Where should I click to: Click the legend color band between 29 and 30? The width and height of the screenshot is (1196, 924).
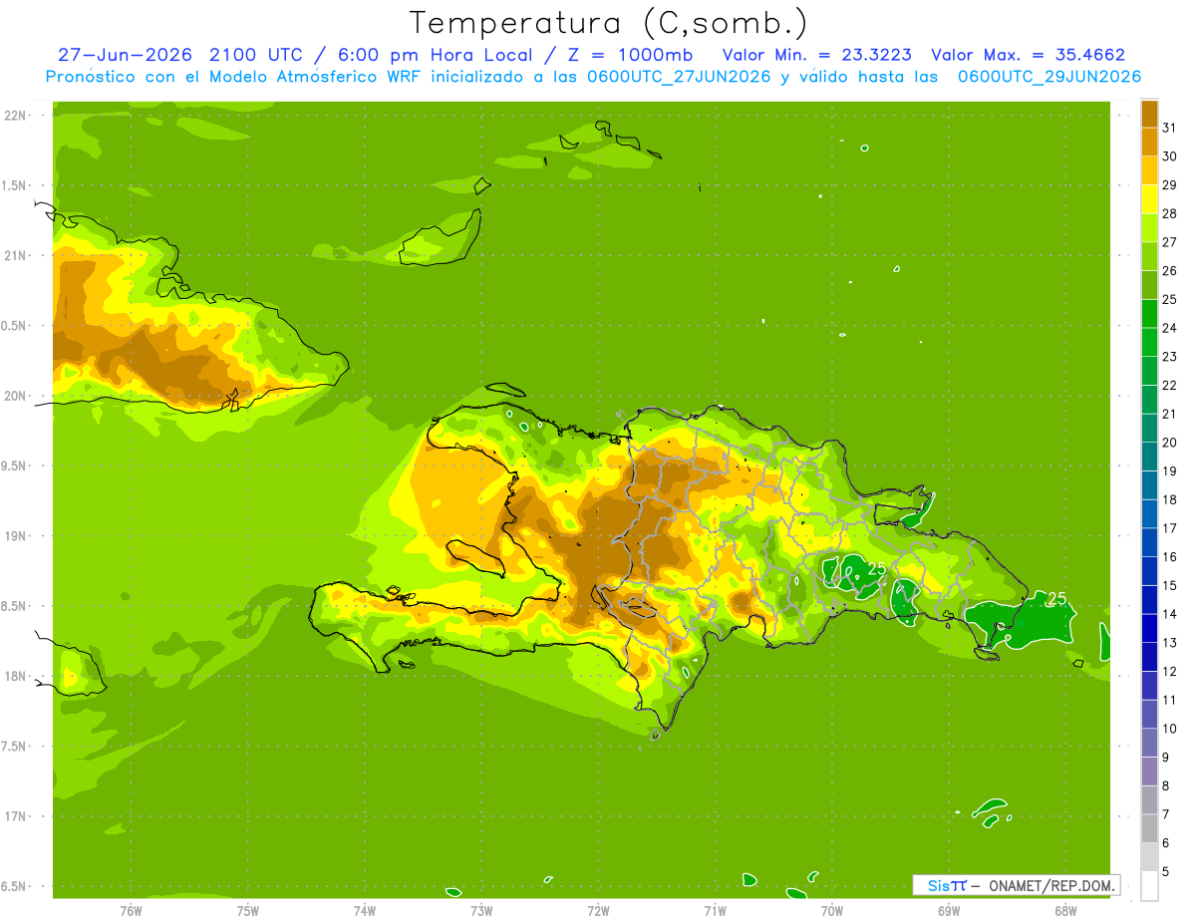point(1149,170)
